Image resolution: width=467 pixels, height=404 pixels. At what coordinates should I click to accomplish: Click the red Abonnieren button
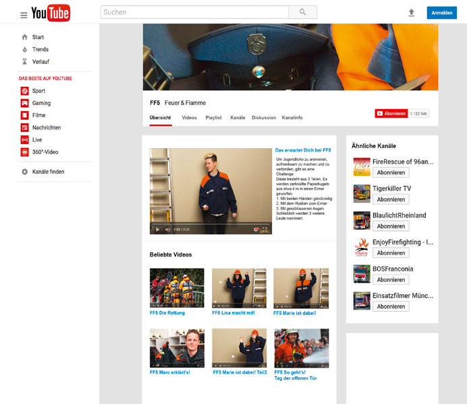pos(391,114)
